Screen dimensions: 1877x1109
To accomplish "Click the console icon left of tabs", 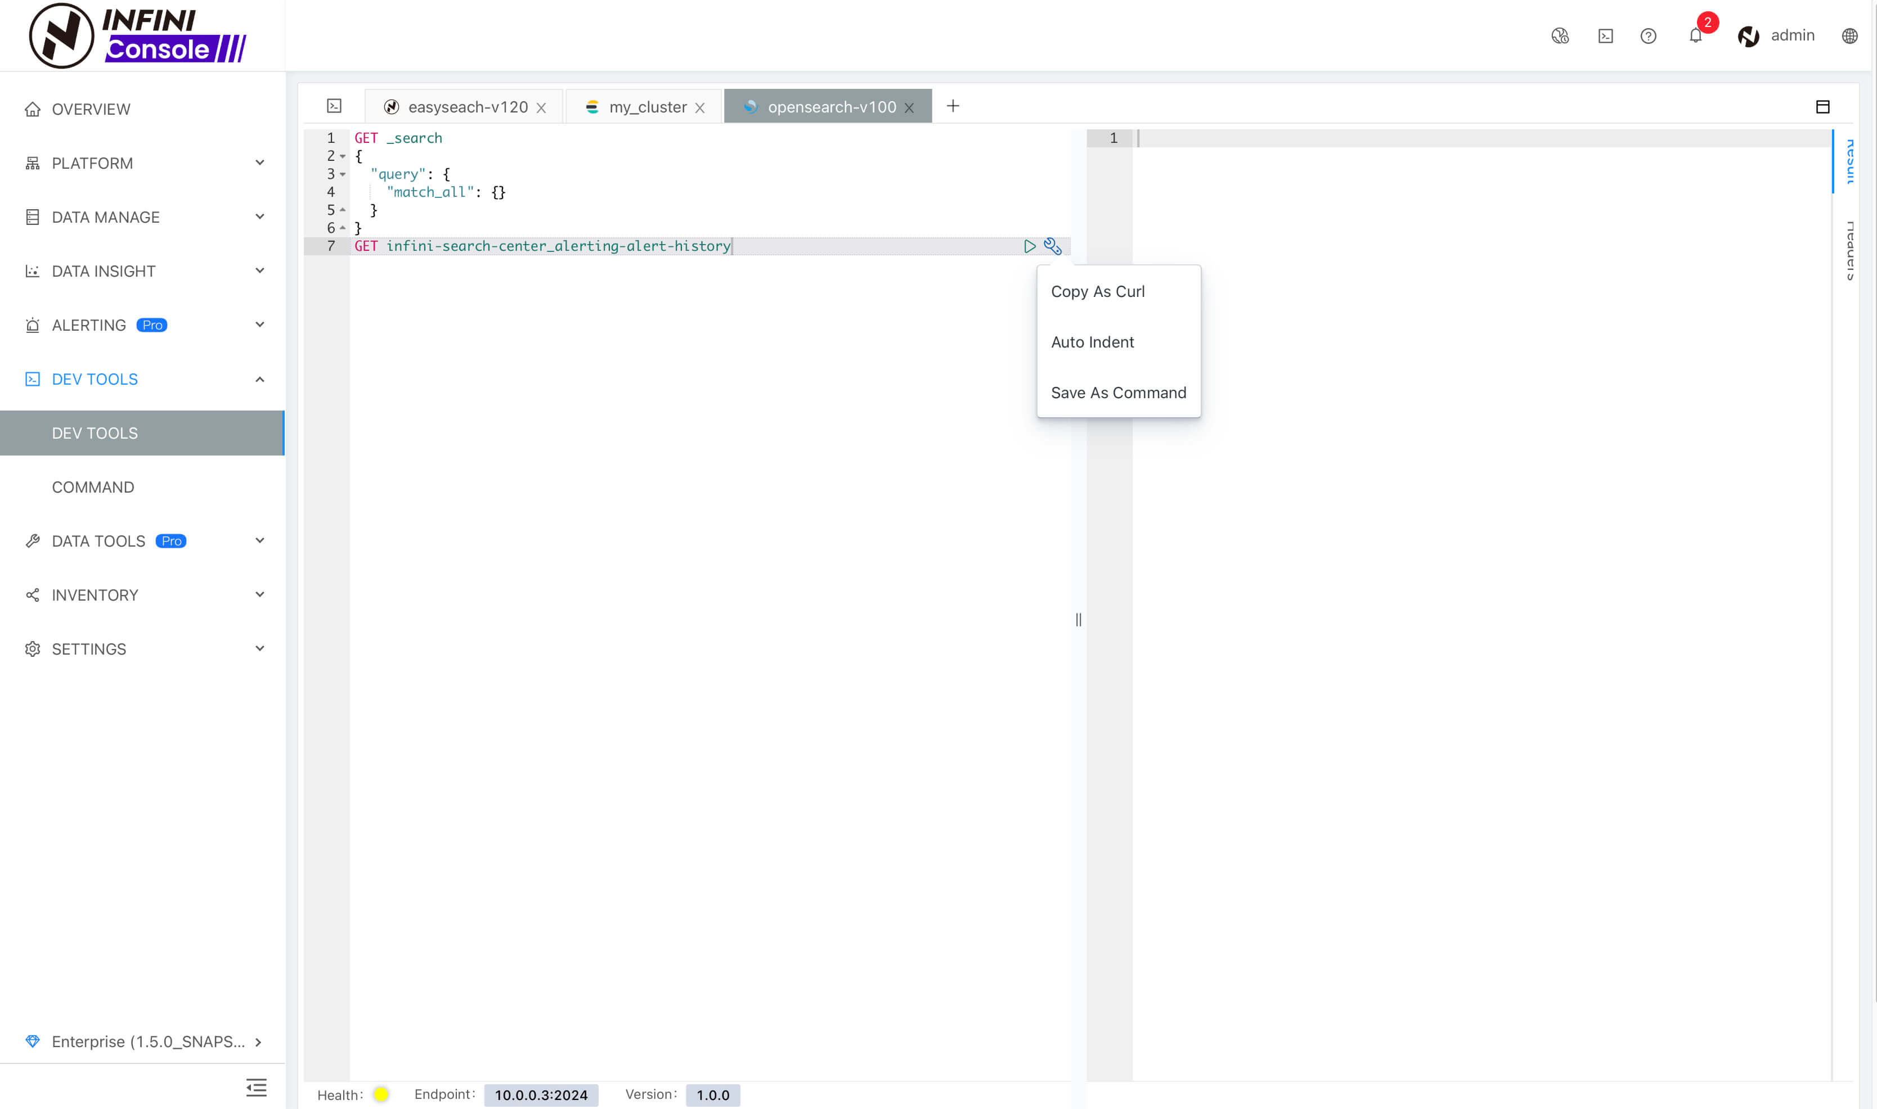I will [334, 106].
